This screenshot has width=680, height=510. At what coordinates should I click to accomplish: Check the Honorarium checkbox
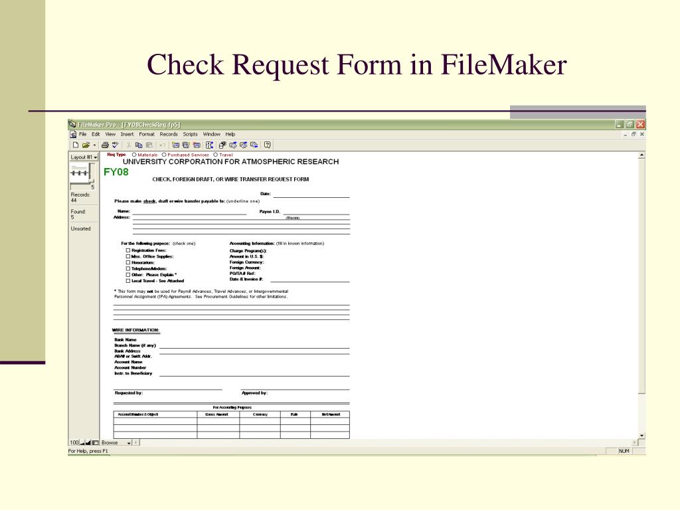point(128,262)
